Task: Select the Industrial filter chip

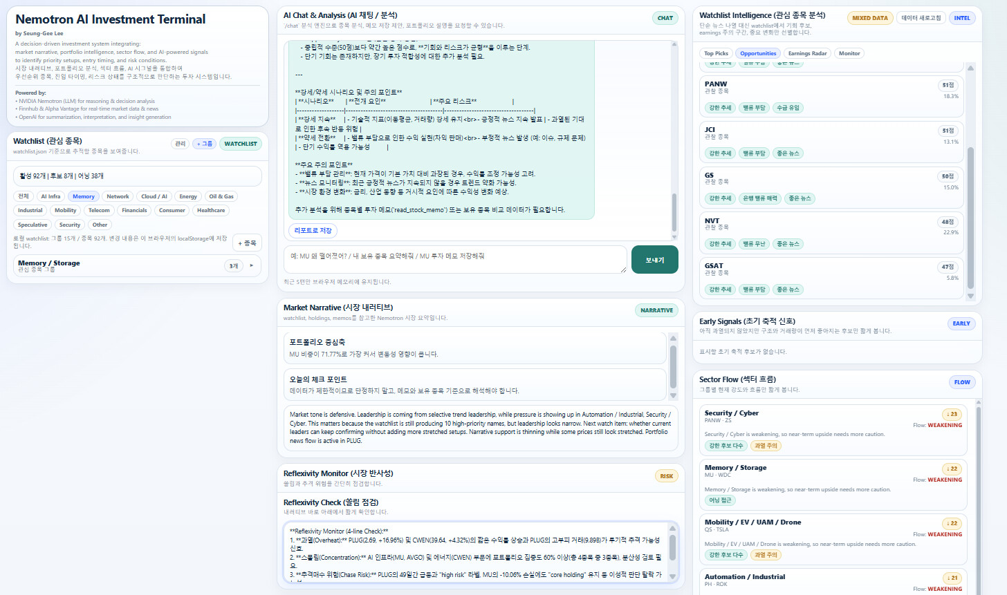Action: point(30,210)
